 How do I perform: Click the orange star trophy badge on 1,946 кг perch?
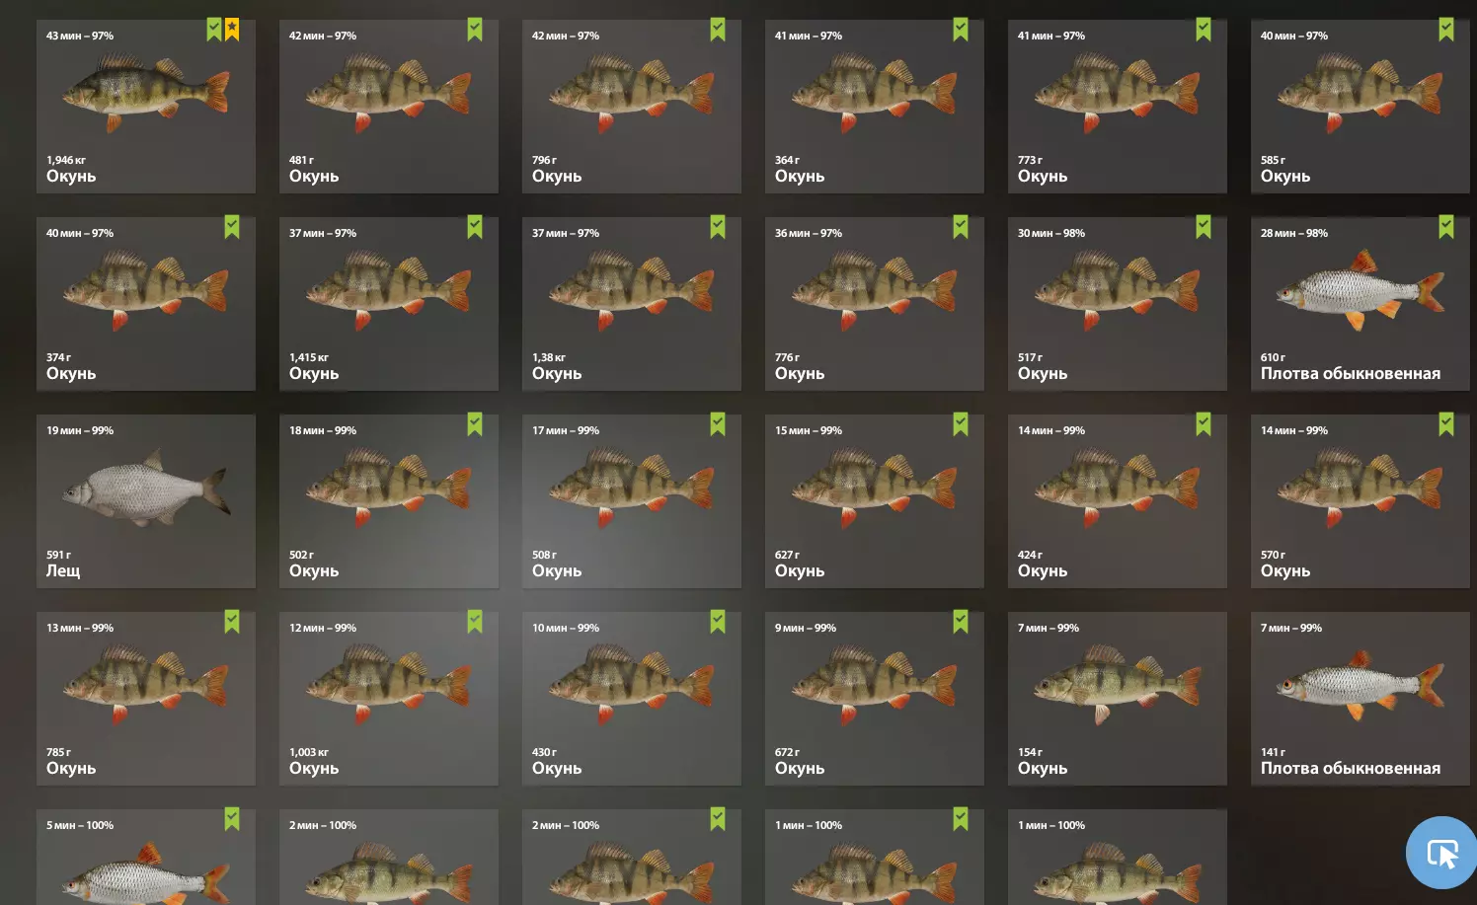[232, 30]
